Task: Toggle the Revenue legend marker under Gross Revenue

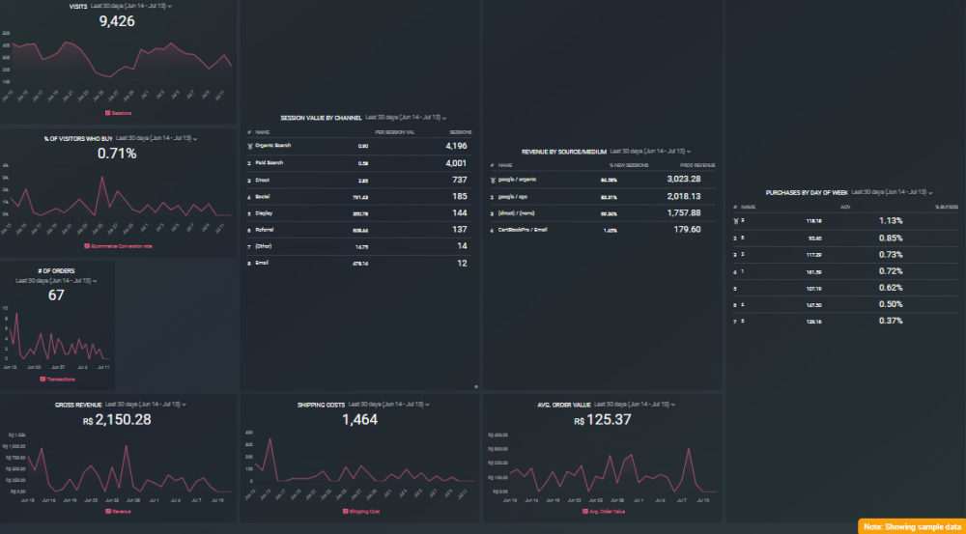Action: (107, 511)
